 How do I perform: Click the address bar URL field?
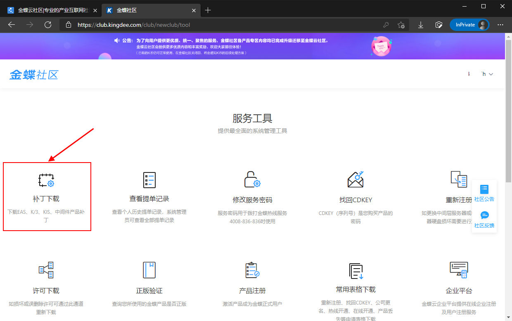[223, 25]
